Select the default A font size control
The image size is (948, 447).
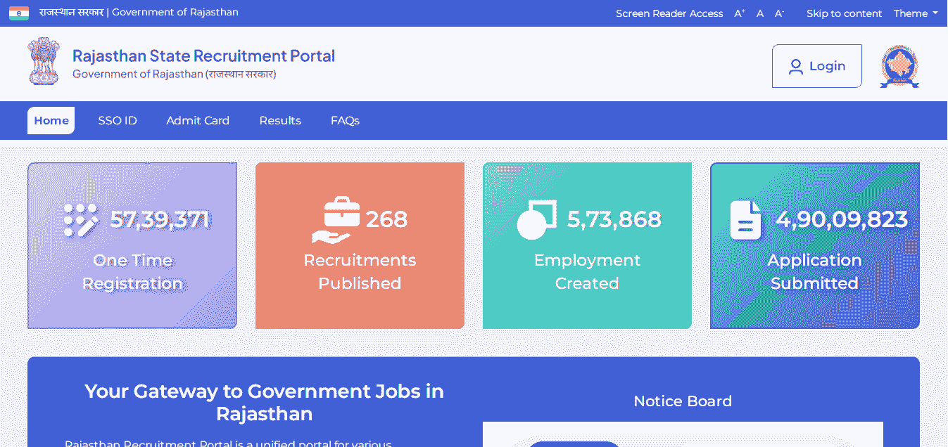click(759, 13)
